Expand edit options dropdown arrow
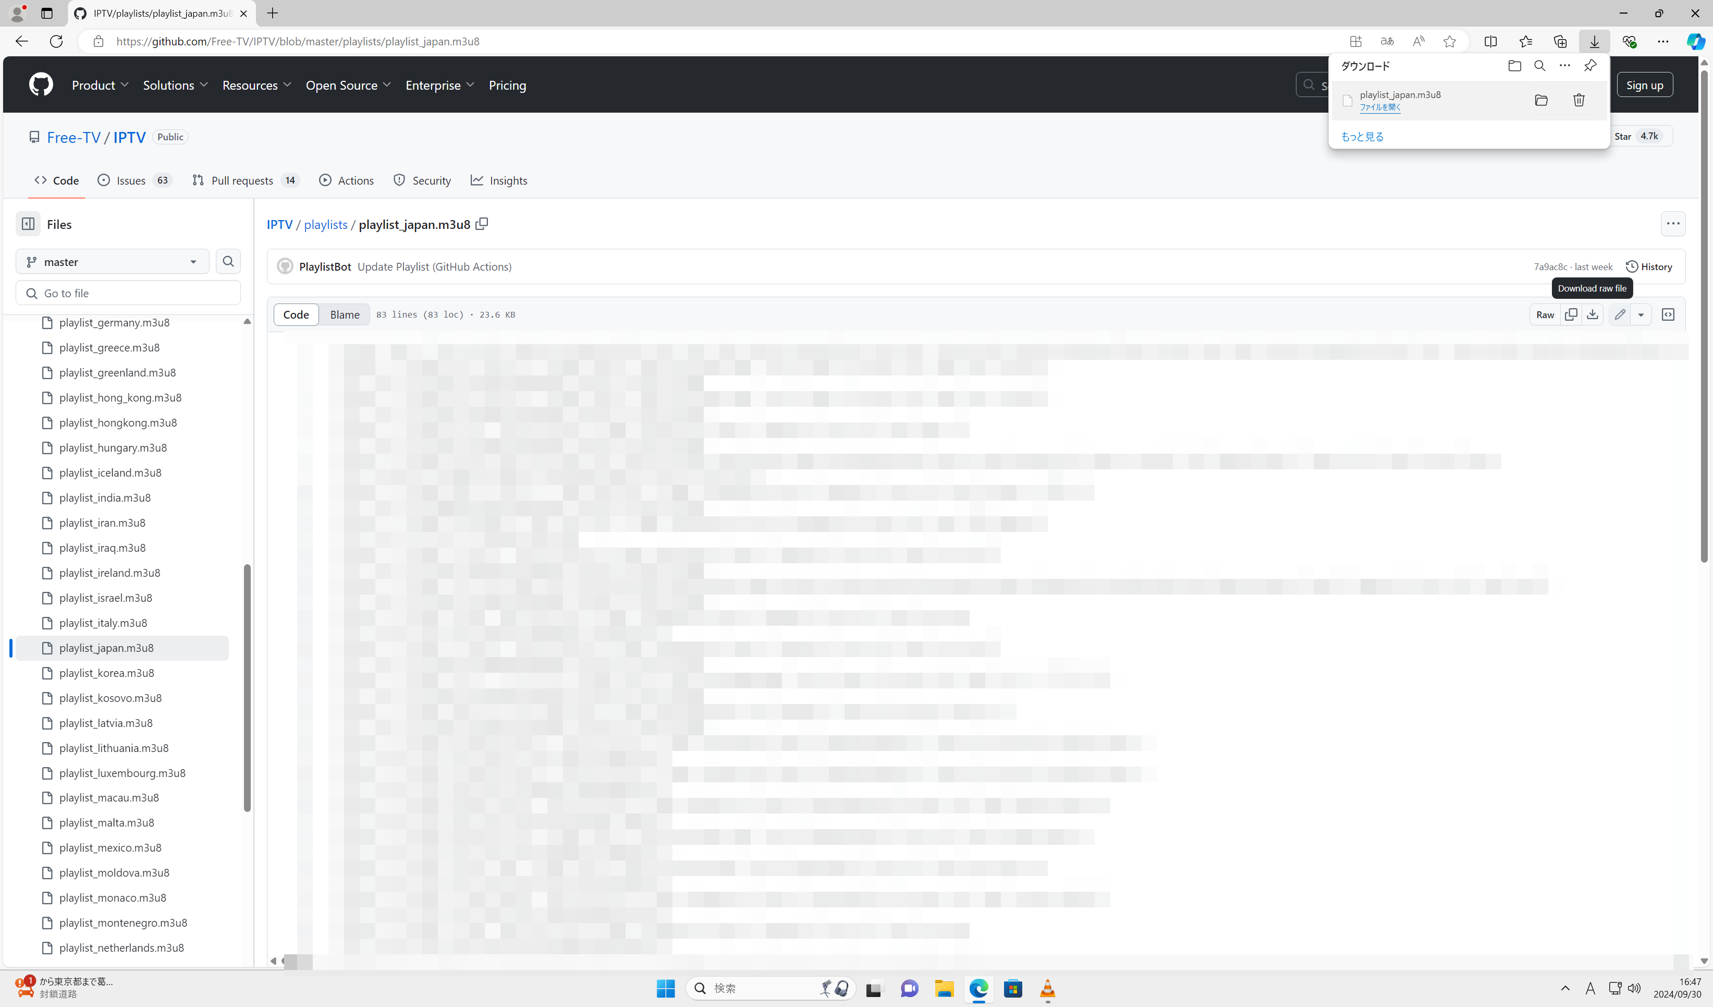 pyautogui.click(x=1641, y=314)
